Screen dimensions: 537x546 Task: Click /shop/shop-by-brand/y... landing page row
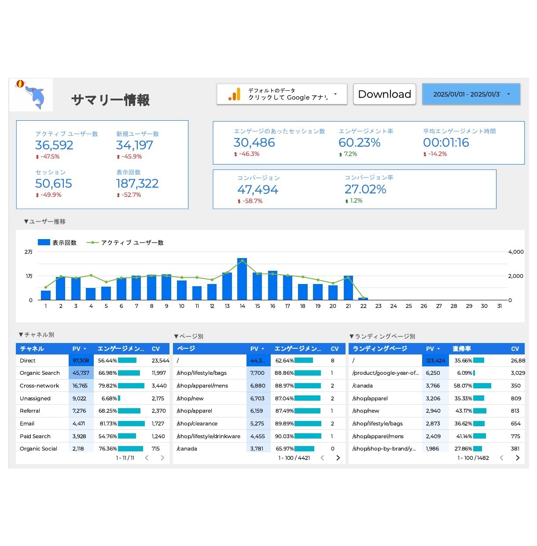[437, 449]
